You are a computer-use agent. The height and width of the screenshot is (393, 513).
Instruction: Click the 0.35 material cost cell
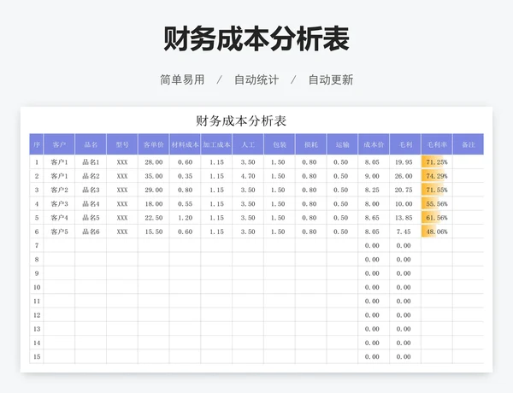[x=185, y=176]
